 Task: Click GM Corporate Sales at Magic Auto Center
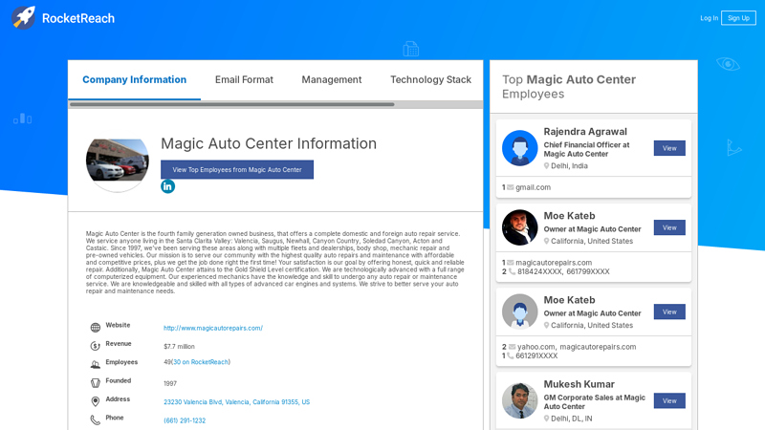tap(594, 401)
